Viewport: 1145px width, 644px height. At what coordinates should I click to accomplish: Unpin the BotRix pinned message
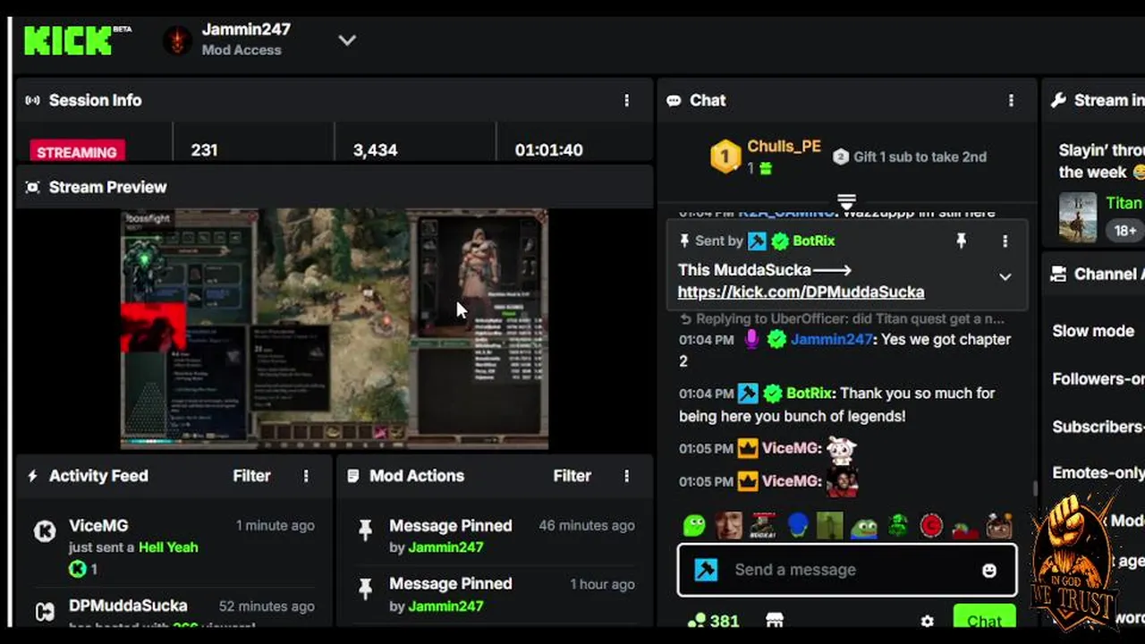click(x=961, y=241)
